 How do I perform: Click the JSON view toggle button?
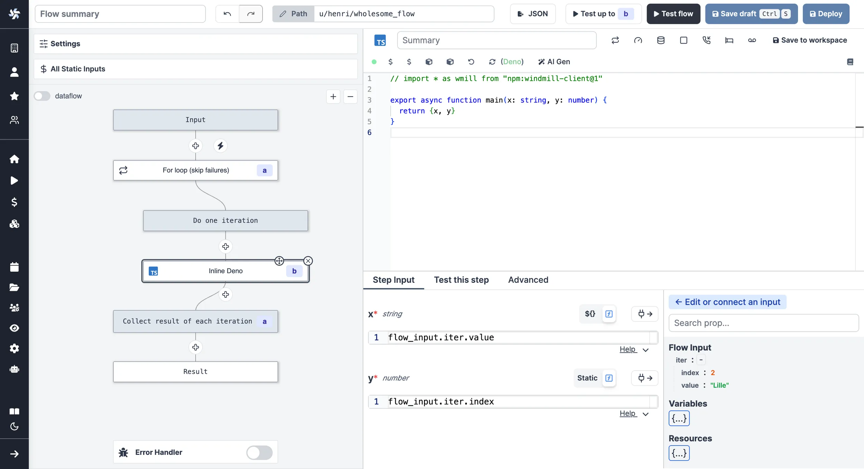click(532, 14)
